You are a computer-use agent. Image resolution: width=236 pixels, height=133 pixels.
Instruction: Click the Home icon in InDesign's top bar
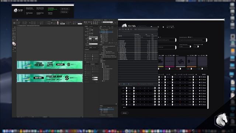point(17,20)
